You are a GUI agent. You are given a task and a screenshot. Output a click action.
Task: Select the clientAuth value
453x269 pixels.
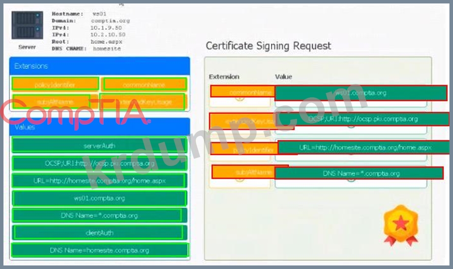point(98,232)
